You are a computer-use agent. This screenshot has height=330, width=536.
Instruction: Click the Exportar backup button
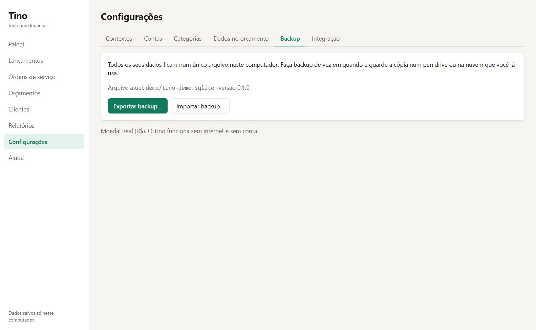(138, 106)
